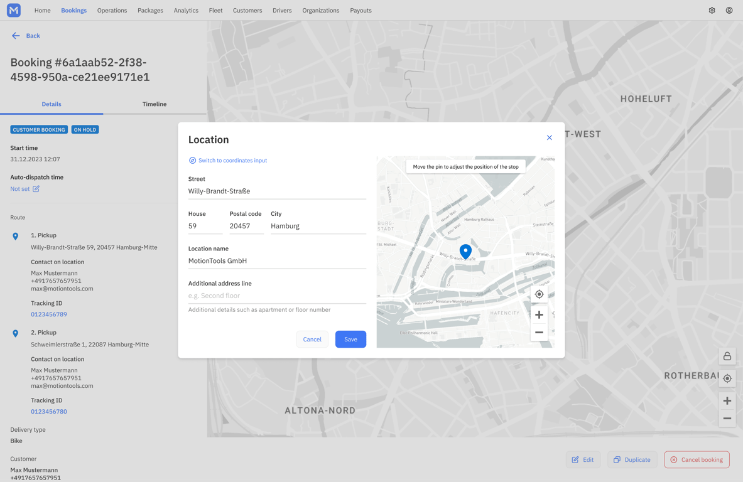Click the 2. Pickup location pin icon
Screen dimensions: 743x482
click(x=15, y=333)
